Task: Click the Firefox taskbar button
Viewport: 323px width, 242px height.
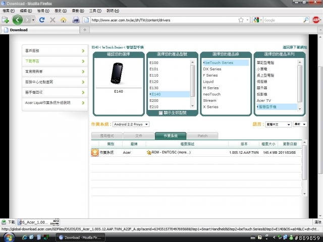Action: pos(80,237)
